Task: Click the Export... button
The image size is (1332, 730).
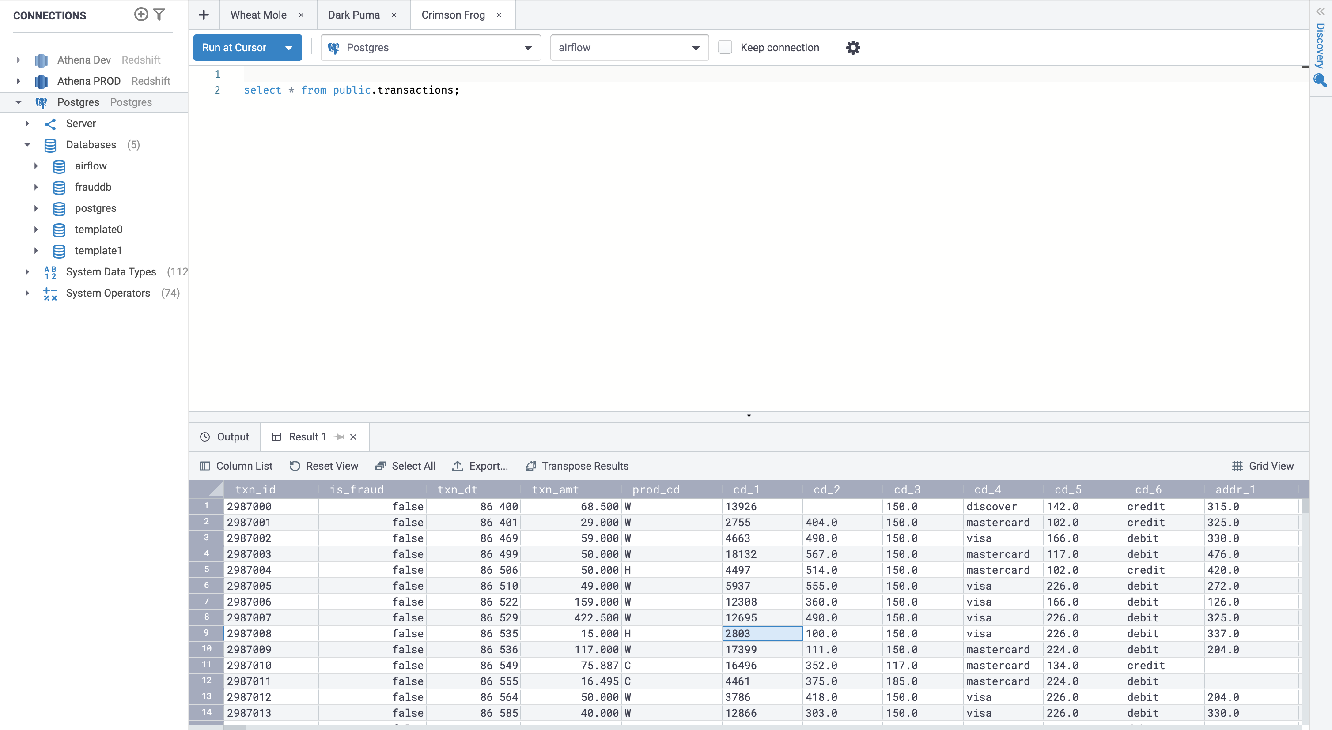Action: pyautogui.click(x=480, y=466)
